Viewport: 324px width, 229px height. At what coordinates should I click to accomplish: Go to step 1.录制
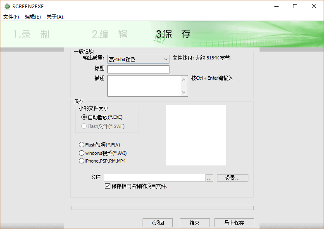31,34
